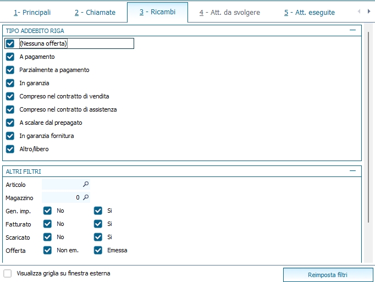Screen dimensions: 375x282
Task: Switch to the Principali tab
Action: [32, 12]
